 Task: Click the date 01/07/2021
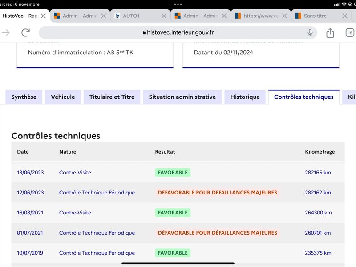(30, 233)
